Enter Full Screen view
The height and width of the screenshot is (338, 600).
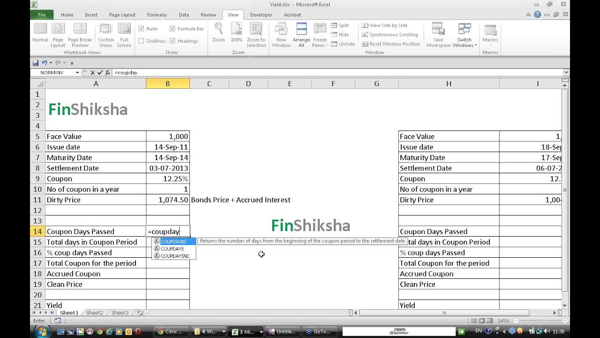(124, 34)
